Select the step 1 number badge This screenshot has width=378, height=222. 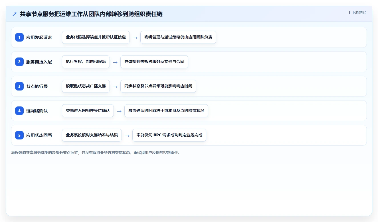coord(19,37)
